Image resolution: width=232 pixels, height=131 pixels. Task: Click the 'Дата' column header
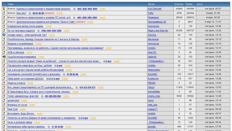point(199,4)
